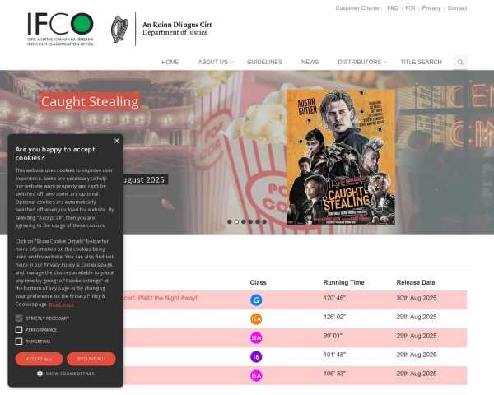The image size is (494, 395).
Task: Open the Caught Stealing poster image
Action: [341, 157]
